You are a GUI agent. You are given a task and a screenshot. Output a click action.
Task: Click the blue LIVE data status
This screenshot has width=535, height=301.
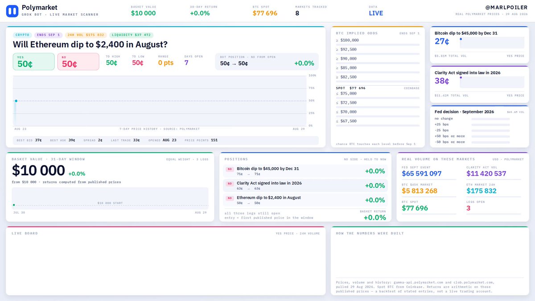click(x=376, y=13)
